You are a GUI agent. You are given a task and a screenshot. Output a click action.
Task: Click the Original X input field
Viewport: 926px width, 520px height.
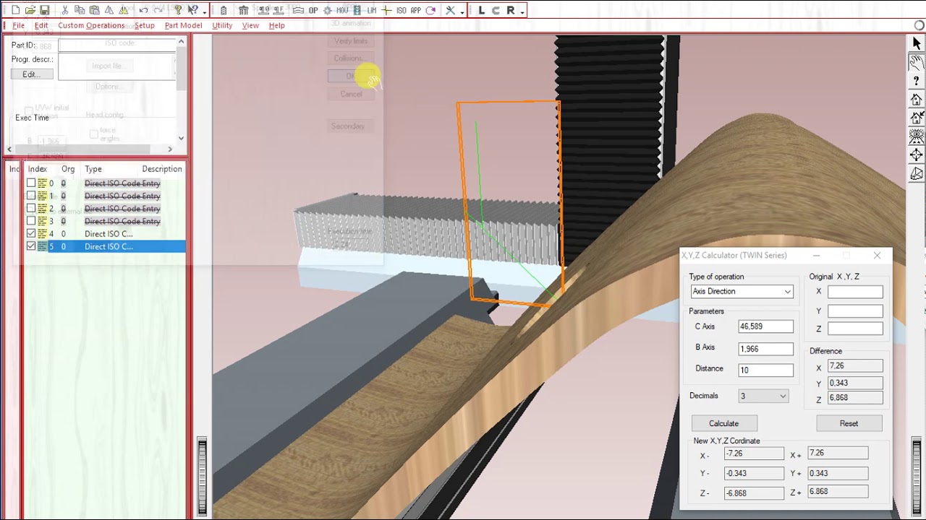[x=855, y=292]
